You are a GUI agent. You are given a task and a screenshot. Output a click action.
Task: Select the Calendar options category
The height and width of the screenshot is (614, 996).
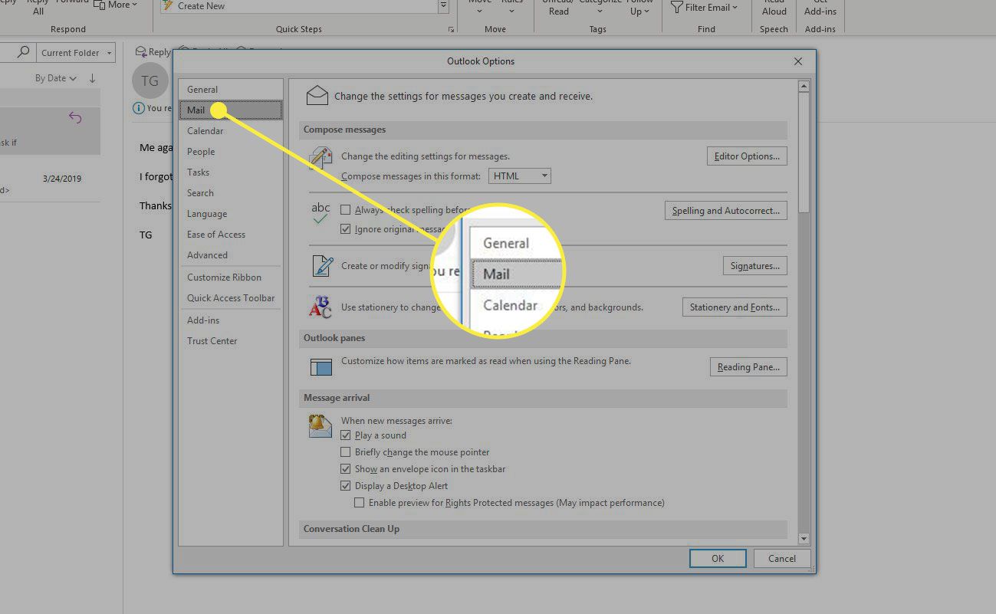tap(230, 131)
